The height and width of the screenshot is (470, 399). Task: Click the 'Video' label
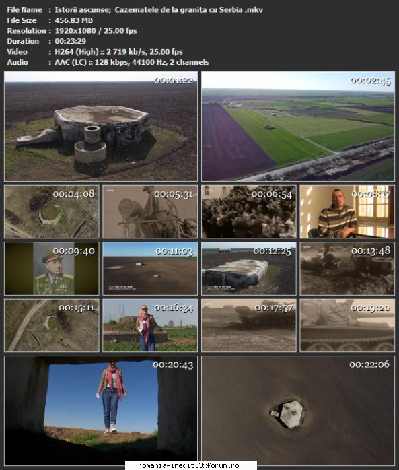pyautogui.click(x=17, y=52)
